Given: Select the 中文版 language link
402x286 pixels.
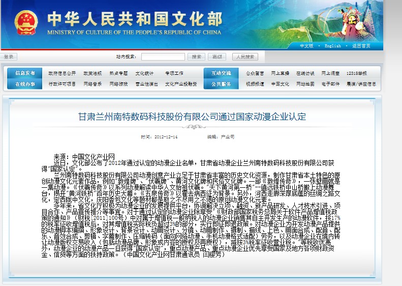Looking at the screenshot, I should click(306, 46).
